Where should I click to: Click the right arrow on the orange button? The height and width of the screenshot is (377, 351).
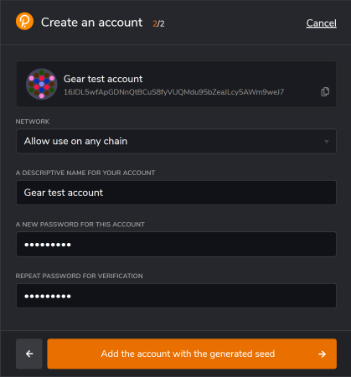(322, 354)
